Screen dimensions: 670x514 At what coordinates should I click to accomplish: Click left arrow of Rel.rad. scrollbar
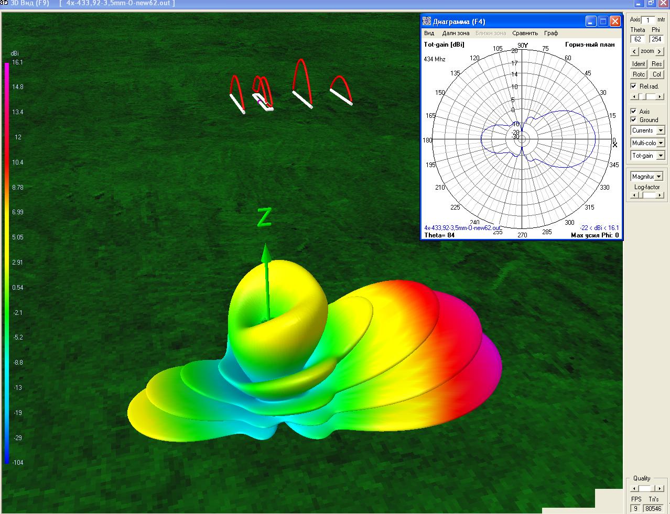(x=634, y=97)
